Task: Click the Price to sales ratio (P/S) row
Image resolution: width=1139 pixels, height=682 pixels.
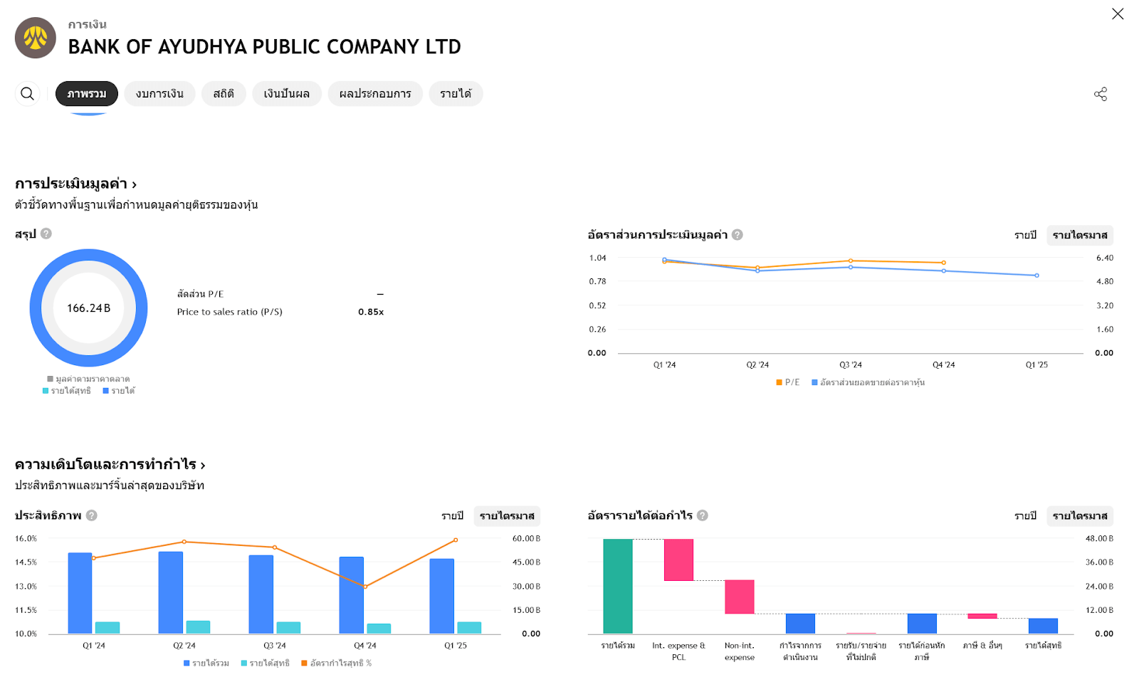Action: pos(280,312)
